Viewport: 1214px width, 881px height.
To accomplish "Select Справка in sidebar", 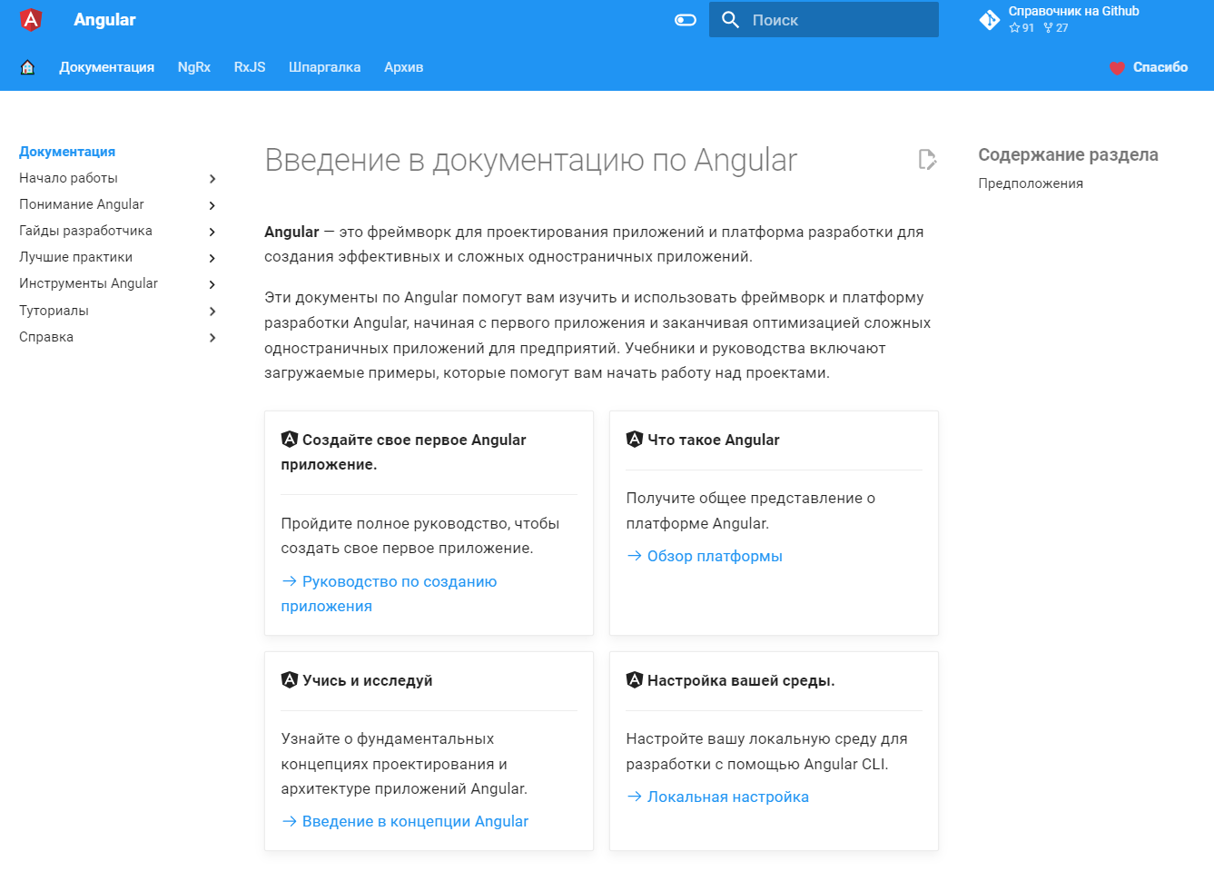I will tap(46, 337).
